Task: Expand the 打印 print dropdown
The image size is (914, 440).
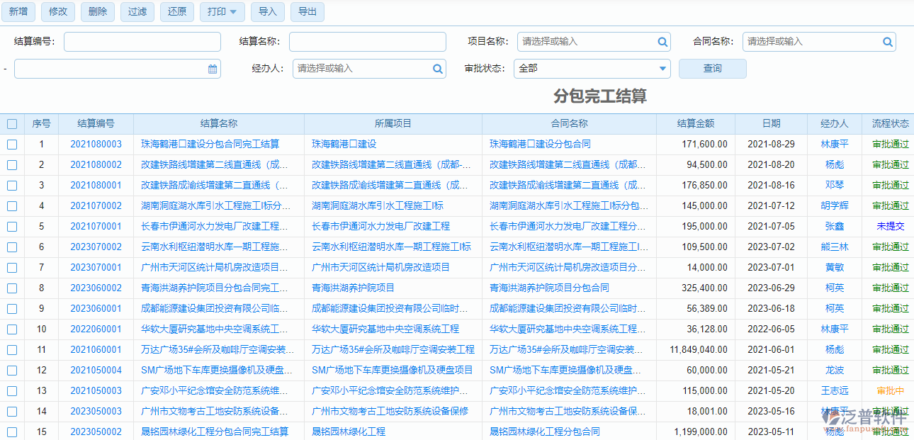Action: [222, 12]
